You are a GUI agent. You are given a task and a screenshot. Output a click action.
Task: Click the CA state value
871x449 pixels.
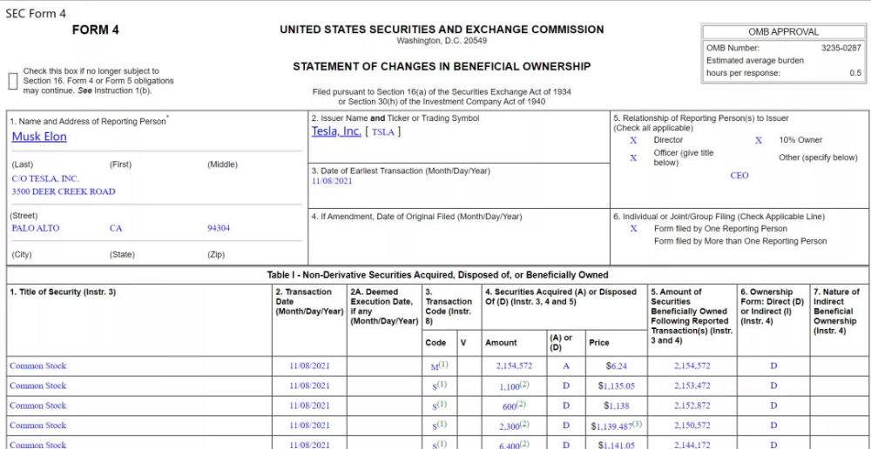(x=116, y=228)
